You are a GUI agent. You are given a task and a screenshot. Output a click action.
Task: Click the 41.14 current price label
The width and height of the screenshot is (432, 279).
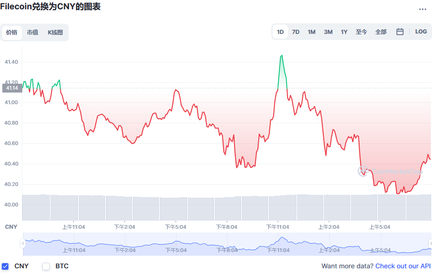(12, 88)
